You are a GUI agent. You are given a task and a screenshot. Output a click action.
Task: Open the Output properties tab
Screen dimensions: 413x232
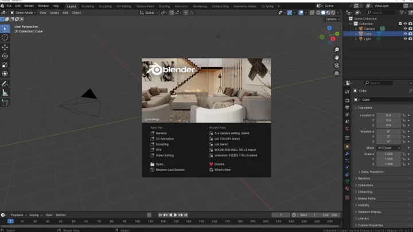[347, 108]
